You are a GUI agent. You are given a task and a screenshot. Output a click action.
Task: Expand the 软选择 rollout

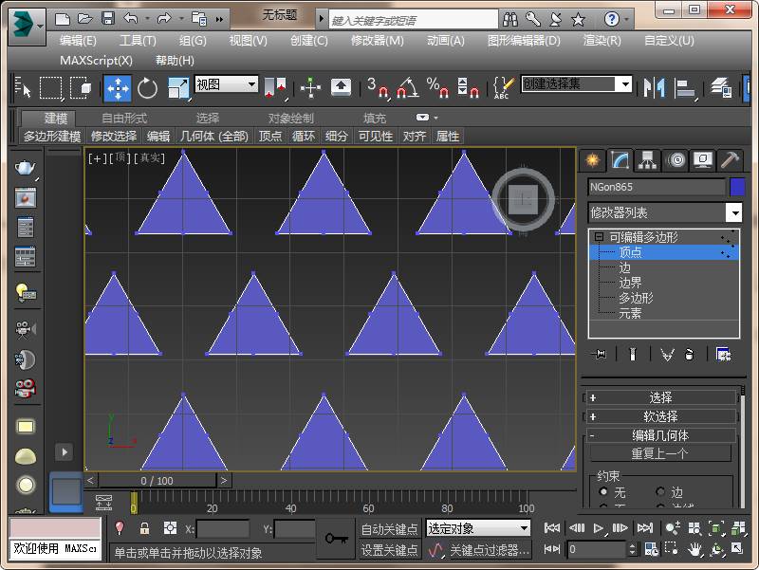click(660, 416)
